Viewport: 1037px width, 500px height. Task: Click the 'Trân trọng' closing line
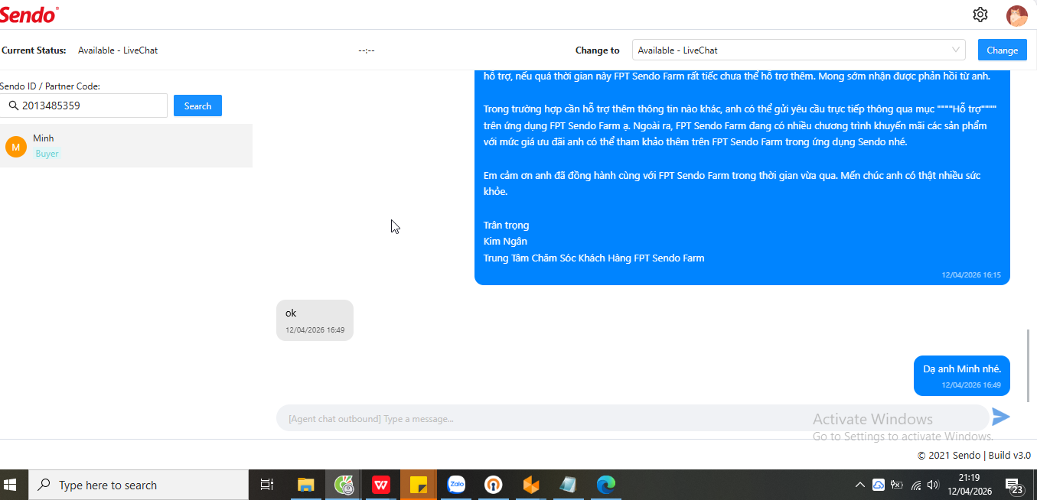[x=506, y=225]
